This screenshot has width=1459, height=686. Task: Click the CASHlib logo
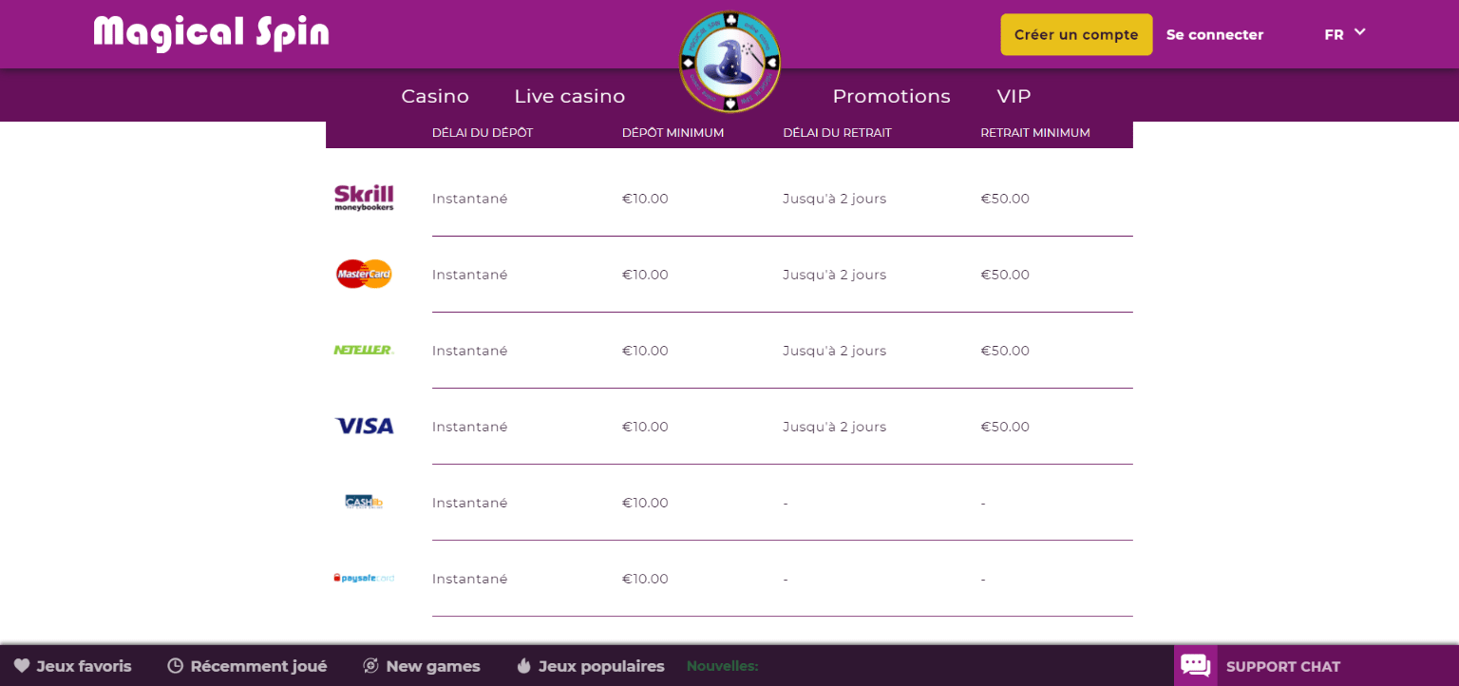[364, 502]
